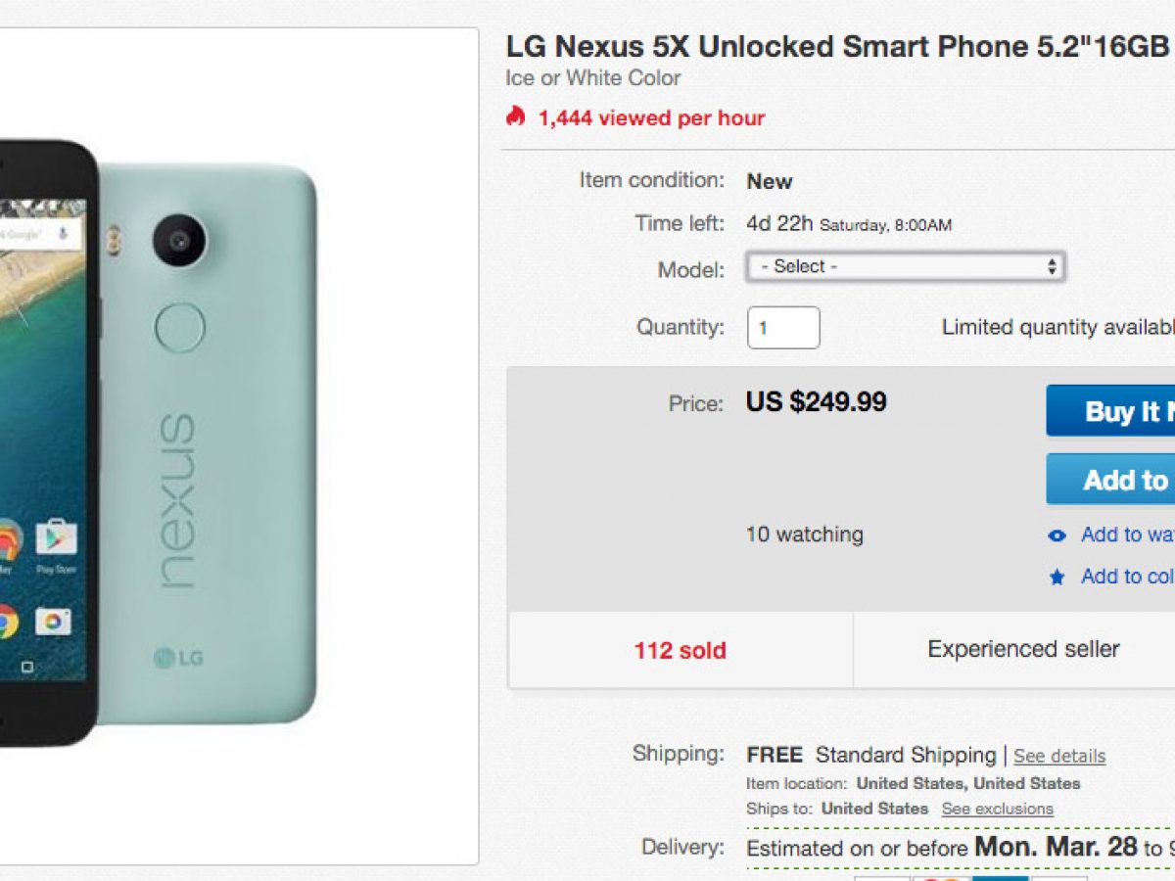
Task: Click the flame icon beside viewed per hour
Action: [x=516, y=117]
